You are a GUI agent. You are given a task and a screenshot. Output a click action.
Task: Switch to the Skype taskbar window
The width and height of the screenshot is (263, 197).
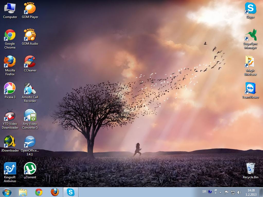71,192
